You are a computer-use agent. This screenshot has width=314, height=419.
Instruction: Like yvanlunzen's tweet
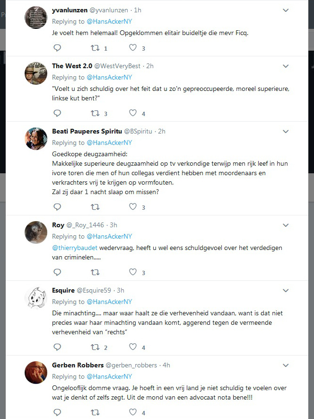pos(133,48)
